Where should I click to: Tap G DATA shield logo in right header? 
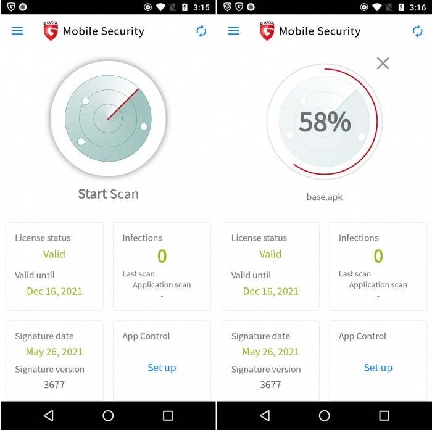click(x=267, y=31)
